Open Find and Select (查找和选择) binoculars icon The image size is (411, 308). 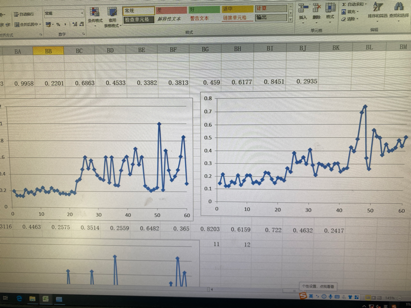pos(398,7)
